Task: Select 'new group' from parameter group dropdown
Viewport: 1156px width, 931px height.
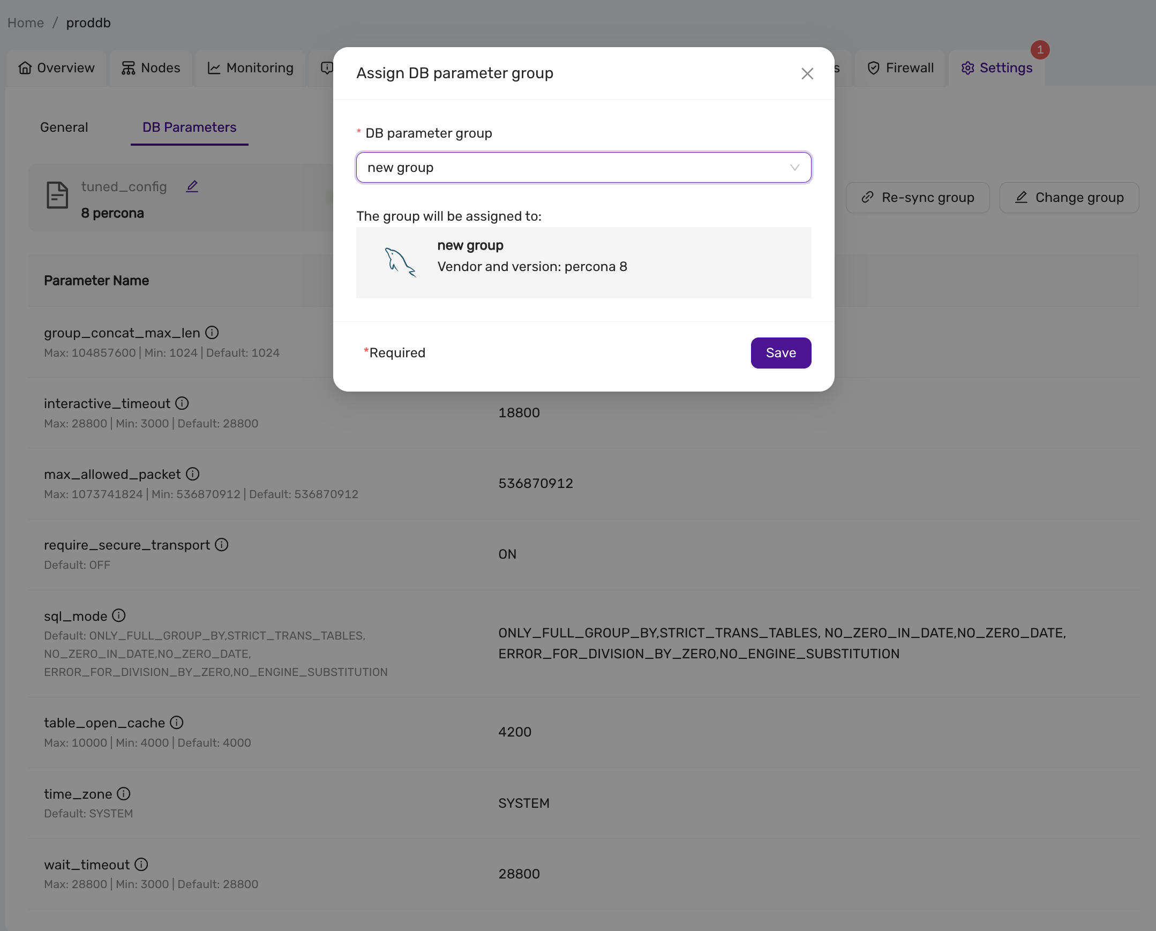Action: [582, 167]
